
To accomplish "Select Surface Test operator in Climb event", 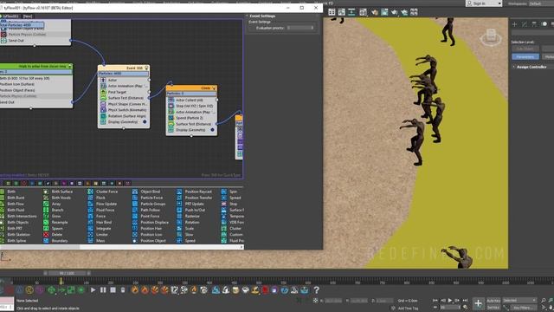I will coord(191,124).
